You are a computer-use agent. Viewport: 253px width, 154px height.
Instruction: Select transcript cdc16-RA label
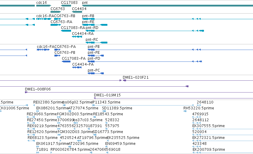click(45, 16)
